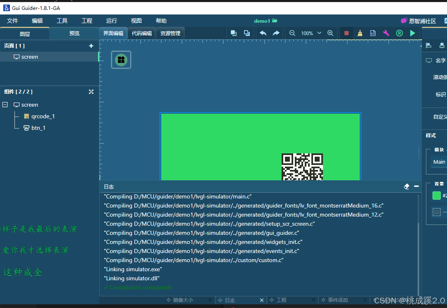The image size is (447, 308).
Task: Click the magenta wrench build icon
Action: point(386,33)
